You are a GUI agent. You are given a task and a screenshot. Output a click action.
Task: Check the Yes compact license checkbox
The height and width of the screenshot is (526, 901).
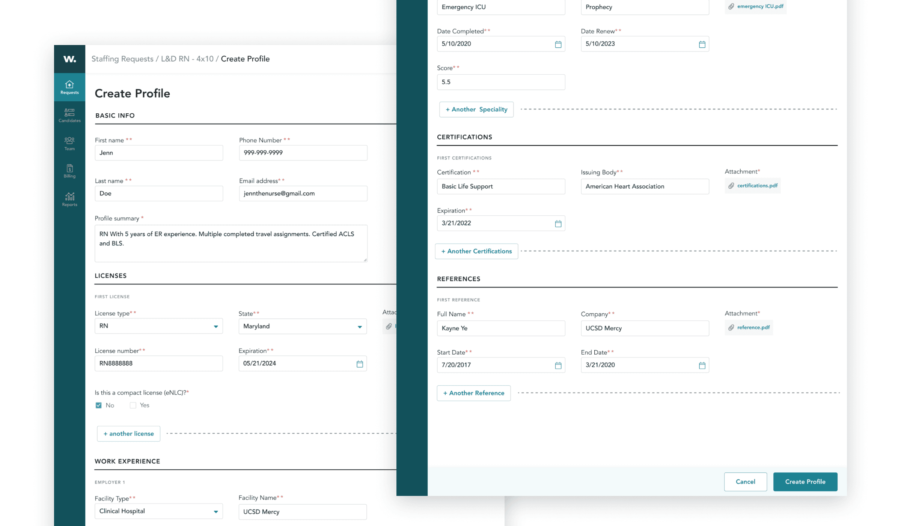coord(133,405)
